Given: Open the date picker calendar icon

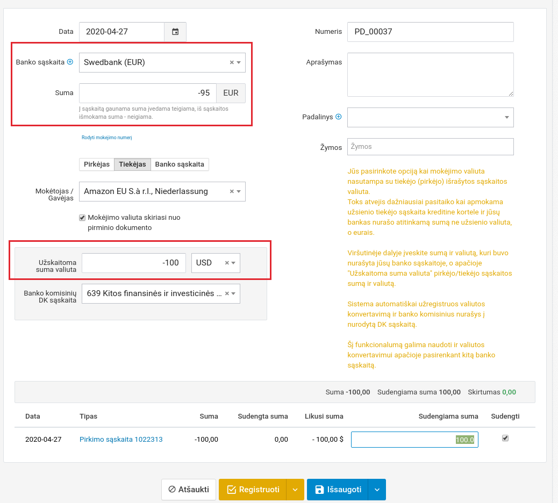Looking at the screenshot, I should 175,32.
